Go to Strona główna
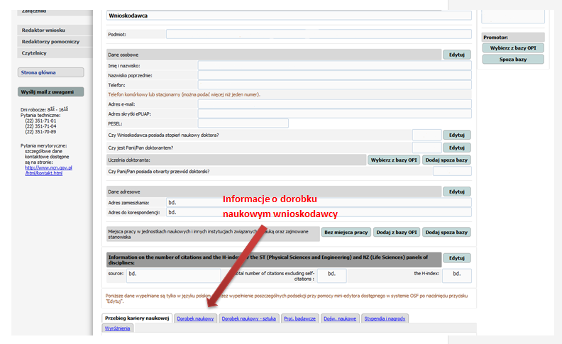The height and width of the screenshot is (344, 562). click(51, 72)
